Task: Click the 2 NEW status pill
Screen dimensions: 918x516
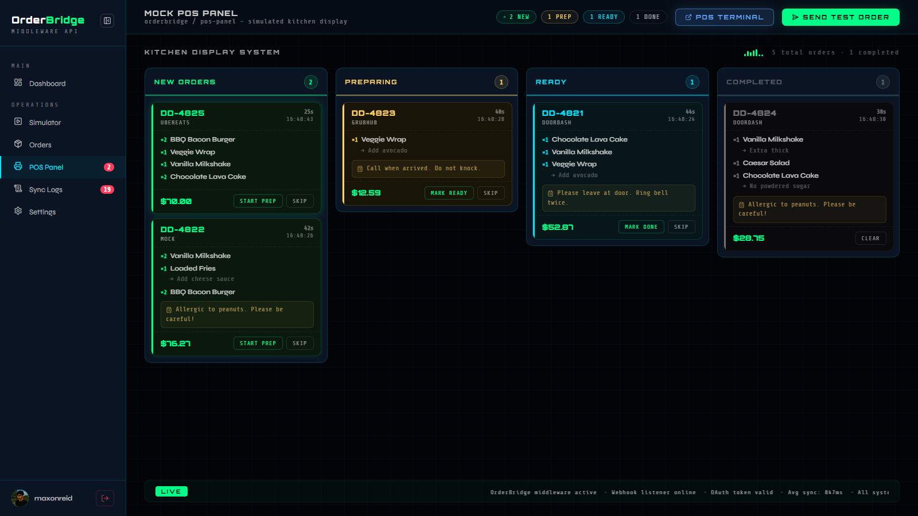Action: coord(516,17)
